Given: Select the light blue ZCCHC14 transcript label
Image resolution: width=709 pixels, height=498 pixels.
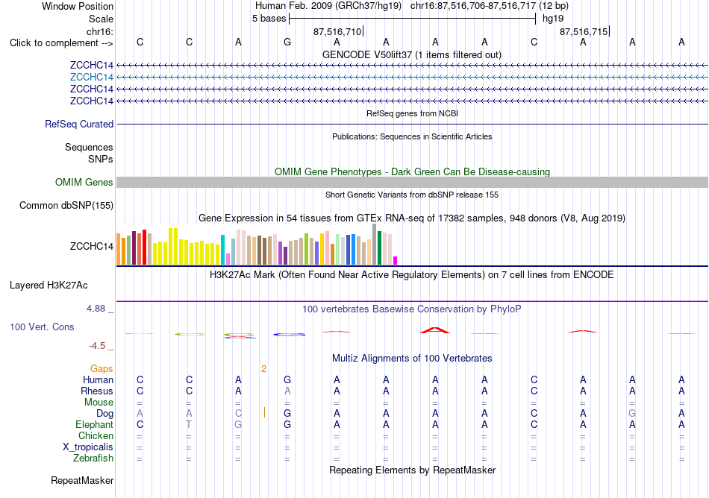Looking at the screenshot, I should (x=91, y=78).
